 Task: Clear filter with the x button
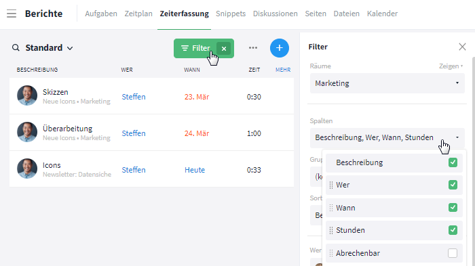(x=224, y=48)
